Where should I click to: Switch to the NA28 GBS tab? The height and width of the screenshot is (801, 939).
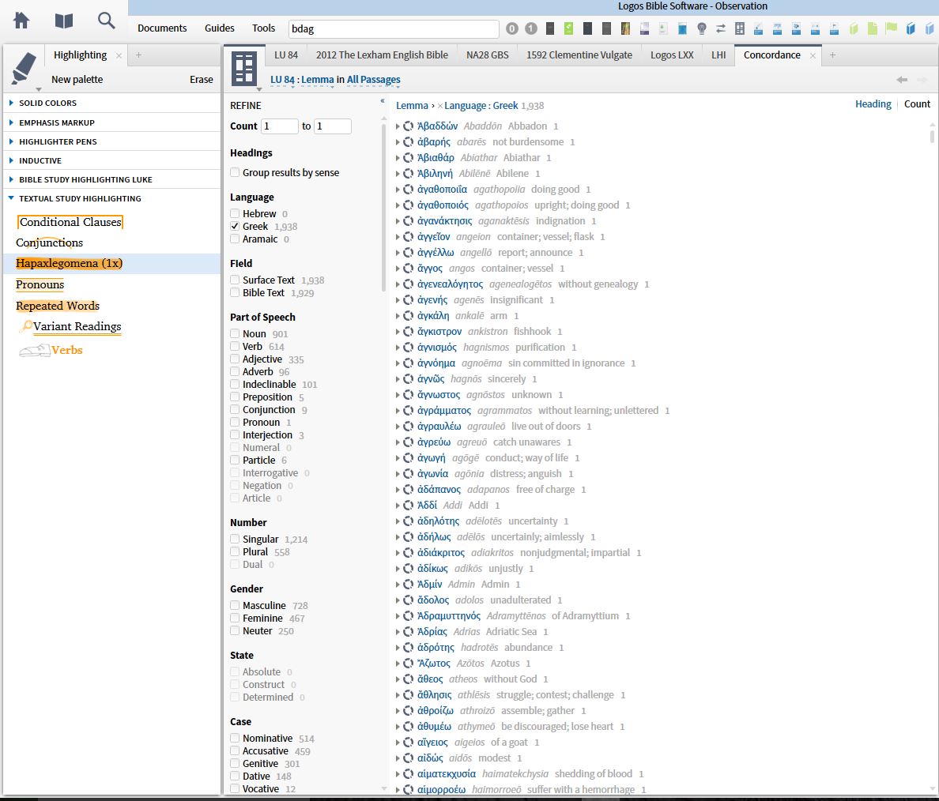(x=487, y=55)
